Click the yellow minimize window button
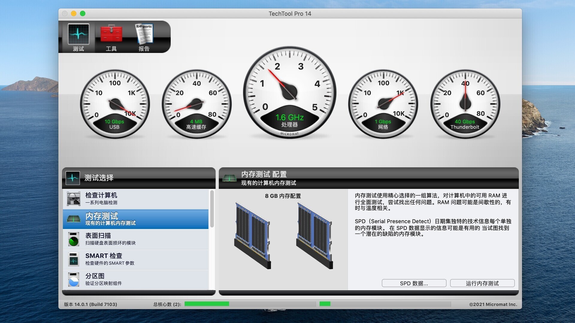575x323 pixels. (x=74, y=13)
